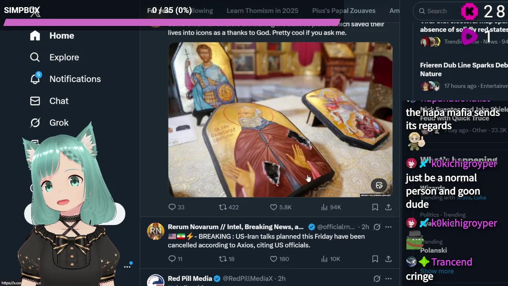This screenshot has width=508, height=286.
Task: Open more options on Rerum Novarum post
Action: [x=388, y=227]
